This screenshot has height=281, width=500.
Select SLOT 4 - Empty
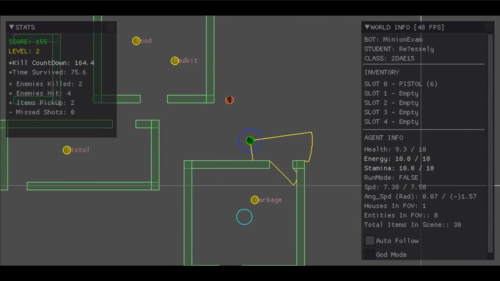tap(391, 122)
